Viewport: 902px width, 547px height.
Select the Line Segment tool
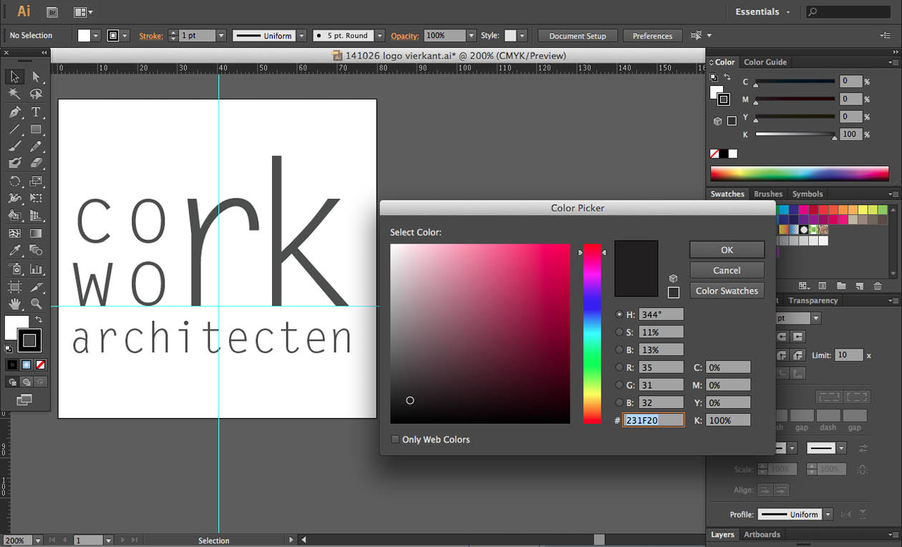tap(14, 130)
